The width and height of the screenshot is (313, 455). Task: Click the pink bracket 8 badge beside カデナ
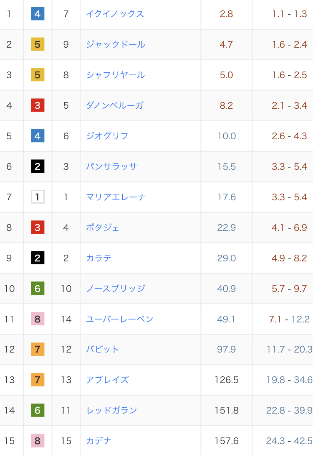click(38, 441)
